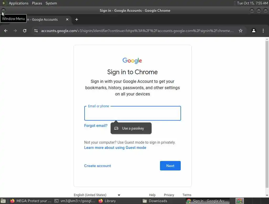This screenshot has height=204, width=269.
Task: Click the Forgot email? link
Action: pos(96,126)
